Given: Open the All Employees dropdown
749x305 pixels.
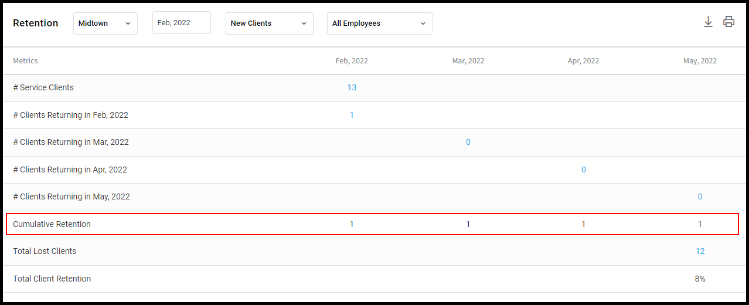Looking at the screenshot, I should coord(379,23).
